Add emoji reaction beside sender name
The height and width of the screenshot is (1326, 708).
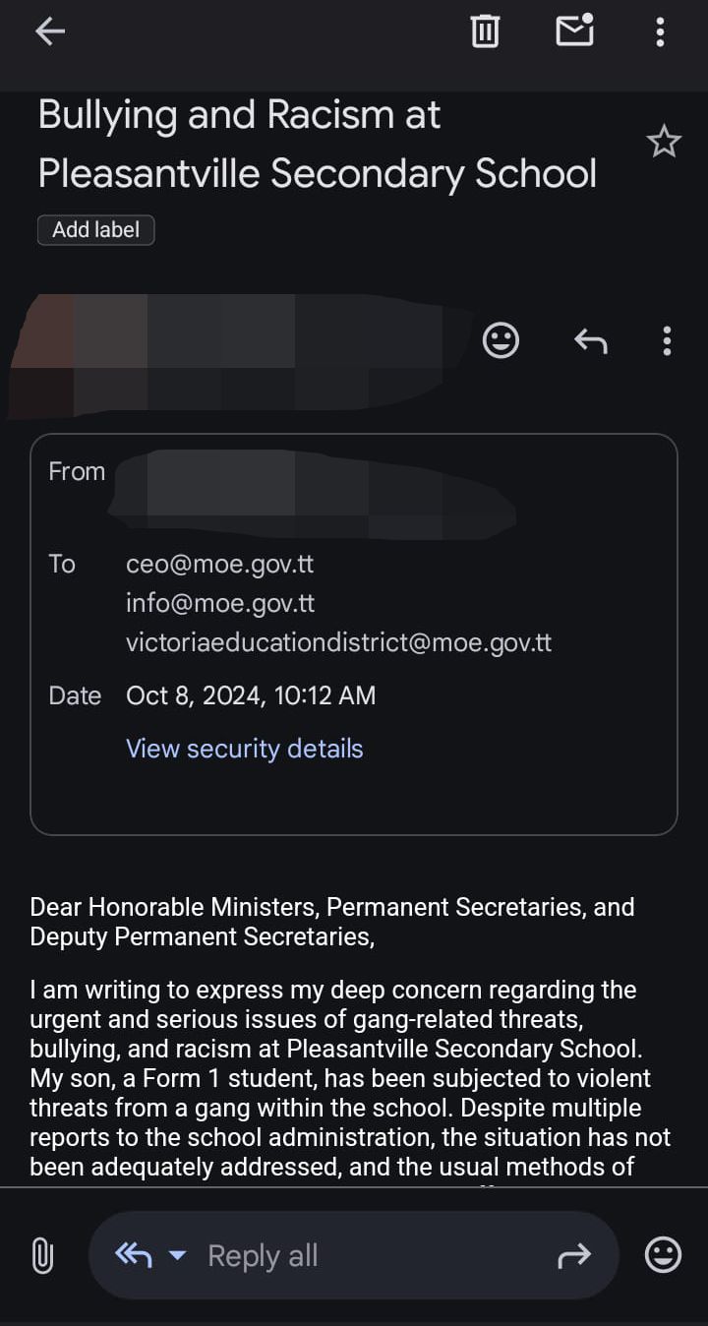tap(501, 341)
